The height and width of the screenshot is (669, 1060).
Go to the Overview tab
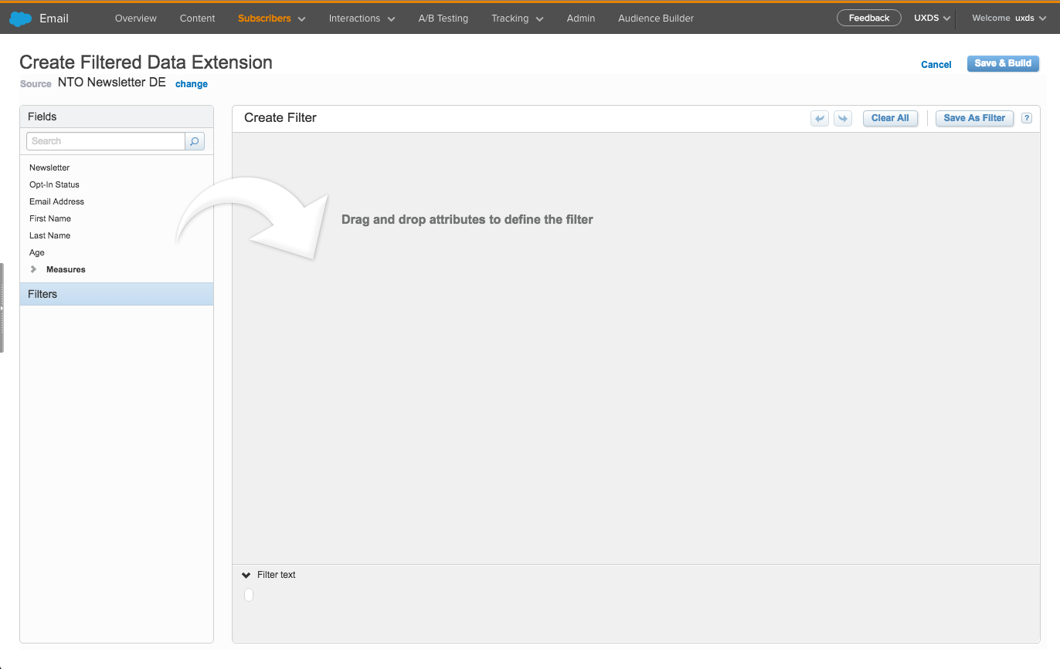(x=136, y=19)
